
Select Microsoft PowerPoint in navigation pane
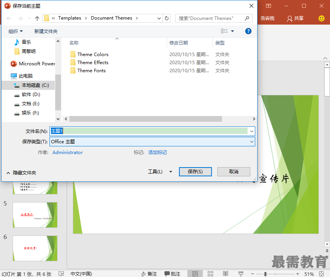coord(33,63)
